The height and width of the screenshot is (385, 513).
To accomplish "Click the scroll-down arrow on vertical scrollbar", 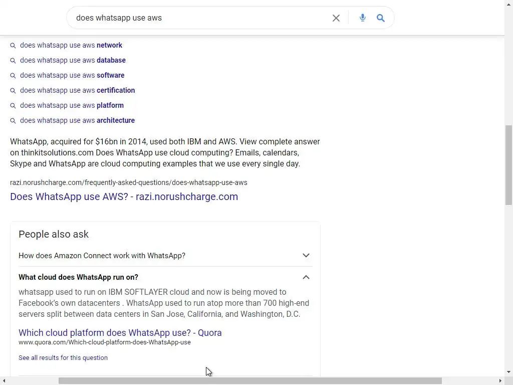I will coord(508,372).
